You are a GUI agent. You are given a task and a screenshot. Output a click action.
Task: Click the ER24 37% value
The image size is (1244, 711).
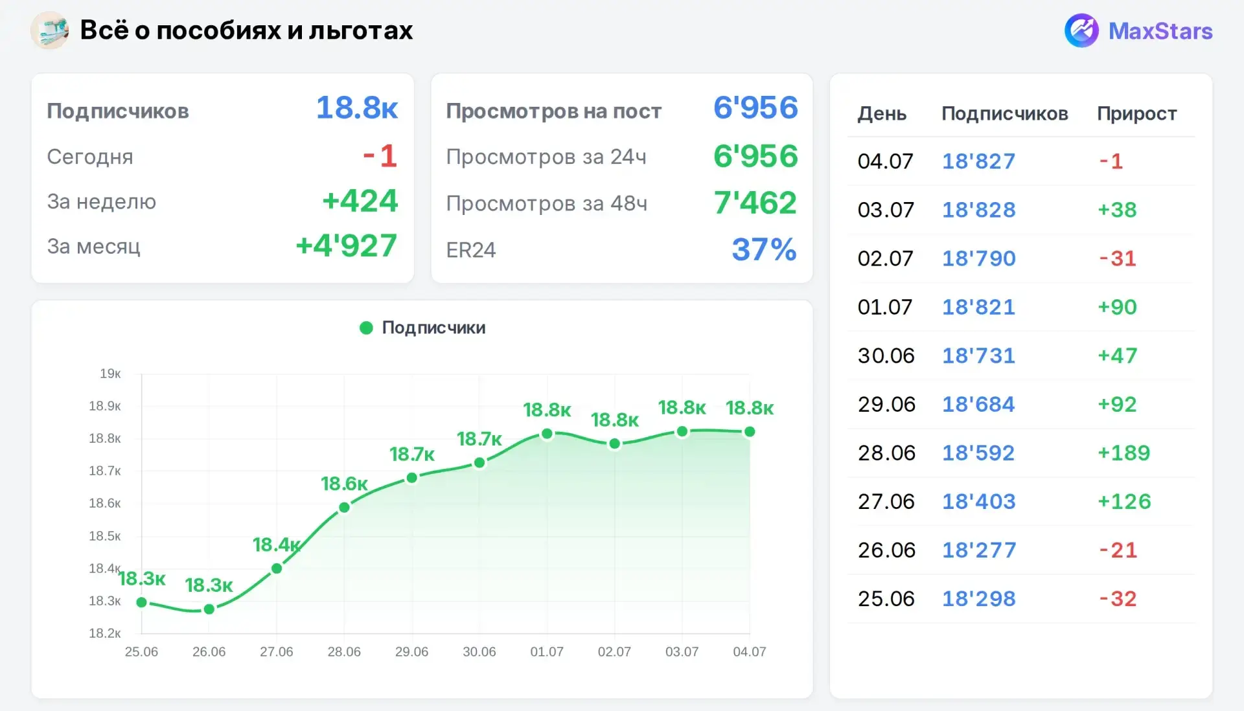(764, 249)
